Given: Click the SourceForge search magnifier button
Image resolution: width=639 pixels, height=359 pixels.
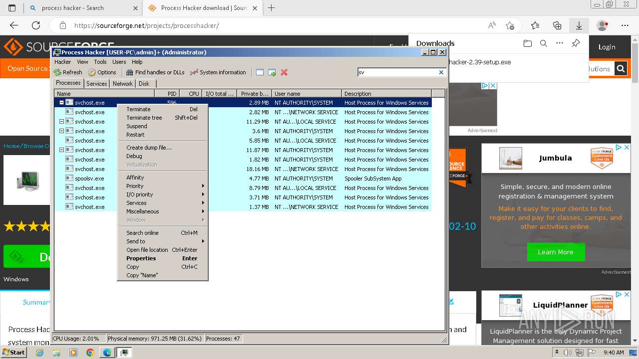Looking at the screenshot, I should pos(621,69).
